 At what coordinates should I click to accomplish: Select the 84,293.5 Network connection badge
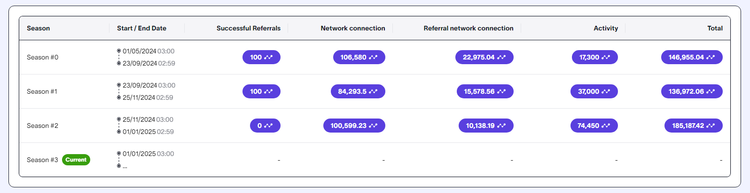coord(358,91)
